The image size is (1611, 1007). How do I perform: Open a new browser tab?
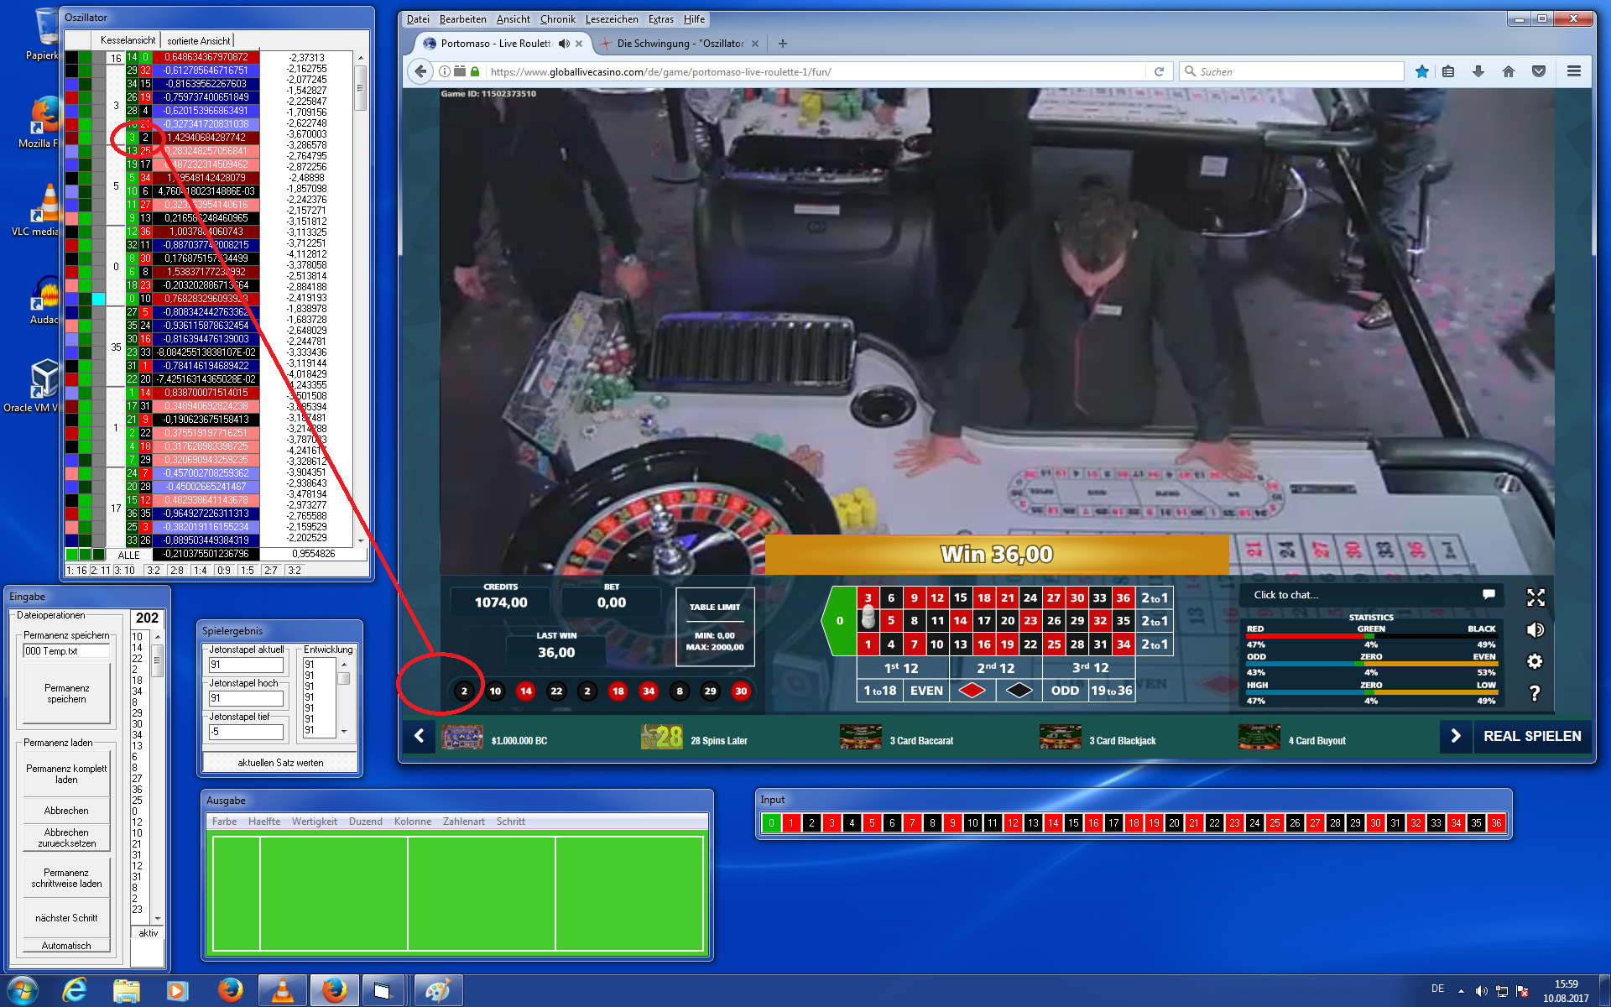(x=783, y=44)
